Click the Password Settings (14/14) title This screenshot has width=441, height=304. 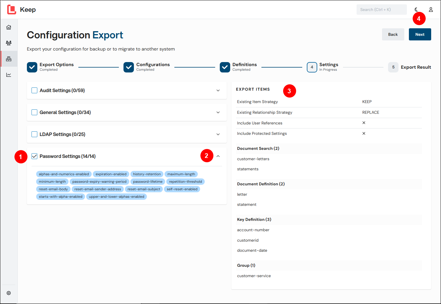(x=68, y=156)
